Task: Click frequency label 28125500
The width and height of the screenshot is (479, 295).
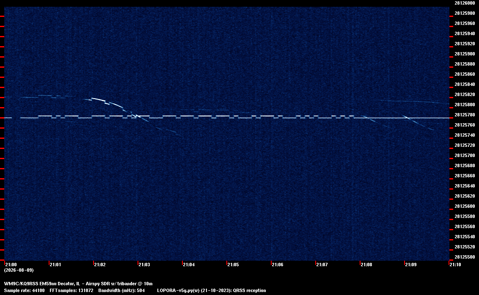Action: point(465,257)
